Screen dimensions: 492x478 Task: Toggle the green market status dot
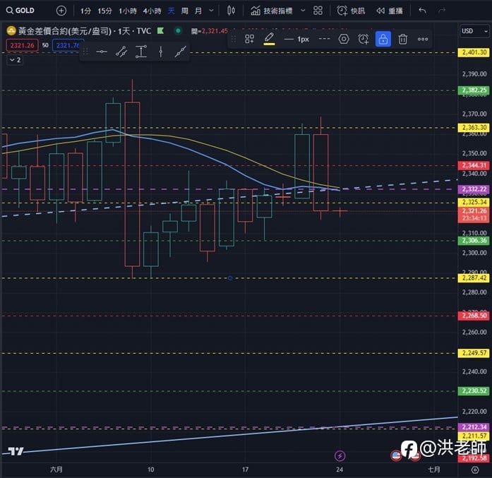pos(178,31)
